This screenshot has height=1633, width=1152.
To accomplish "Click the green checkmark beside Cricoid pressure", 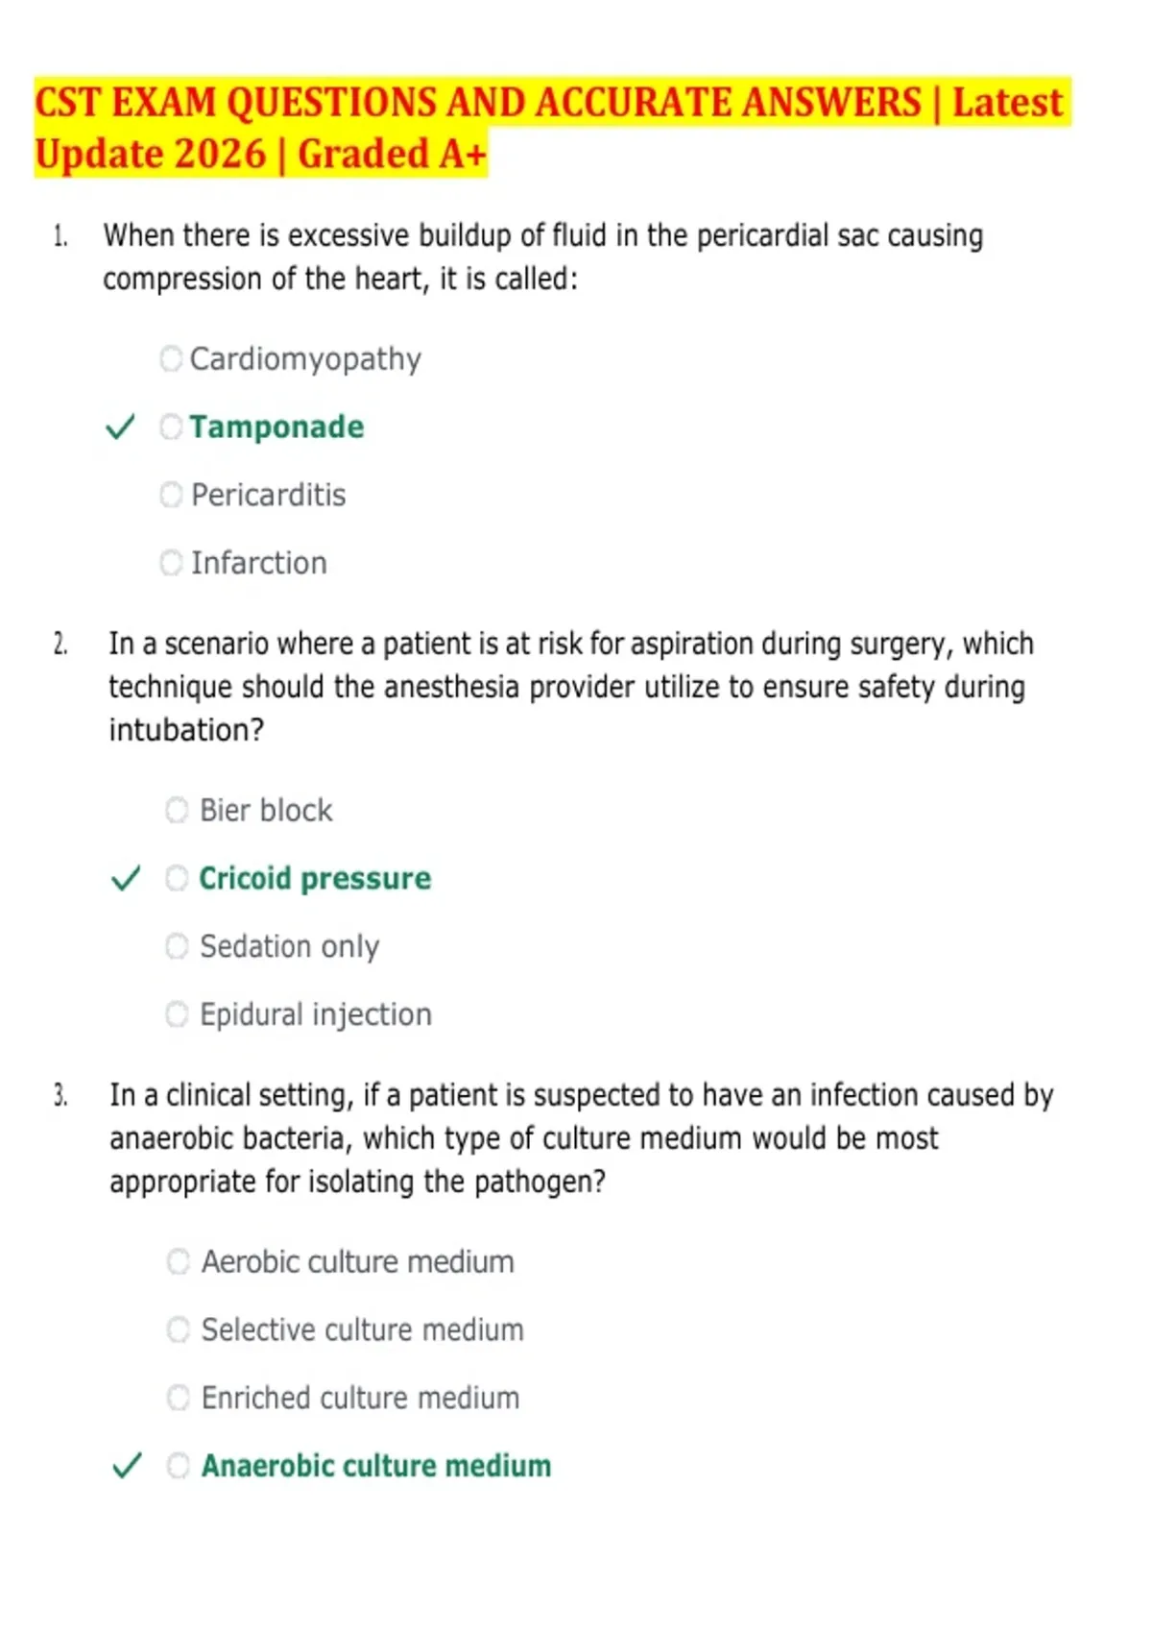I will click(126, 878).
